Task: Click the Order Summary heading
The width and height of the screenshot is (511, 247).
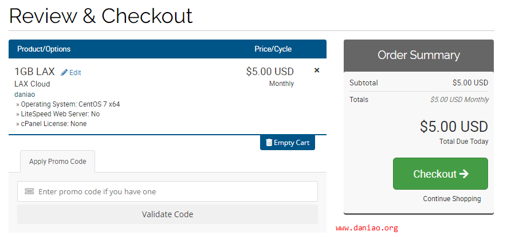Action: 418,56
